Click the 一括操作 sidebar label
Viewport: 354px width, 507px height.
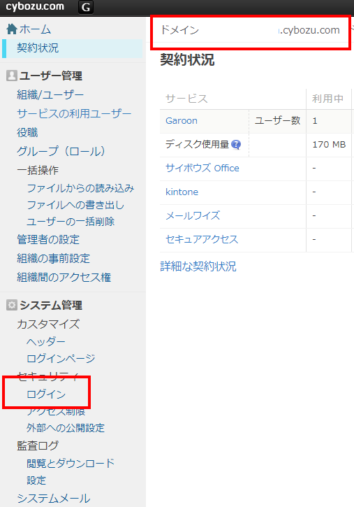point(38,170)
